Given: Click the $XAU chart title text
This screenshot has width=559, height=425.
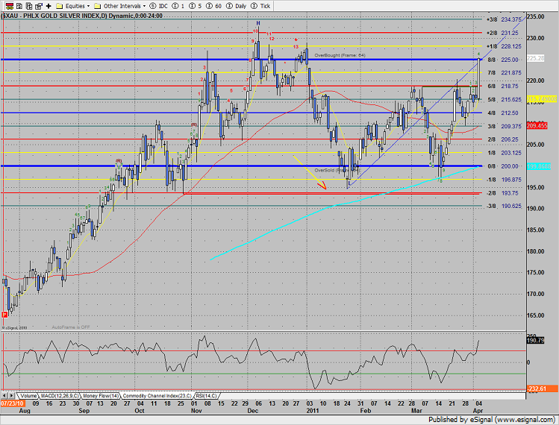Looking at the screenshot, I should [81, 16].
